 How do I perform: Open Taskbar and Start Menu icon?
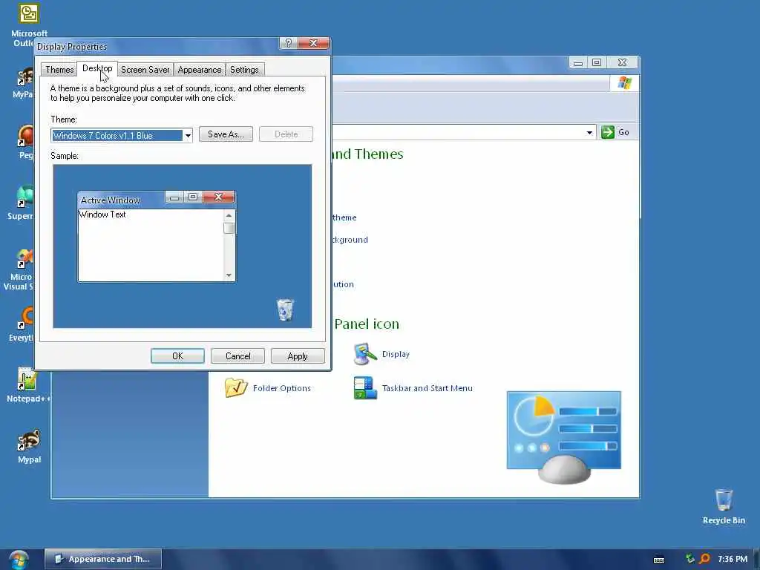coord(365,387)
